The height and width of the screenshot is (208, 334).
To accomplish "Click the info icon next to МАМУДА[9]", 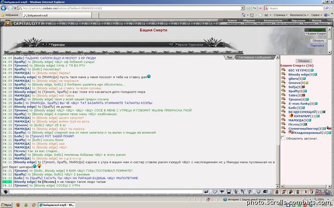I will [310, 120].
